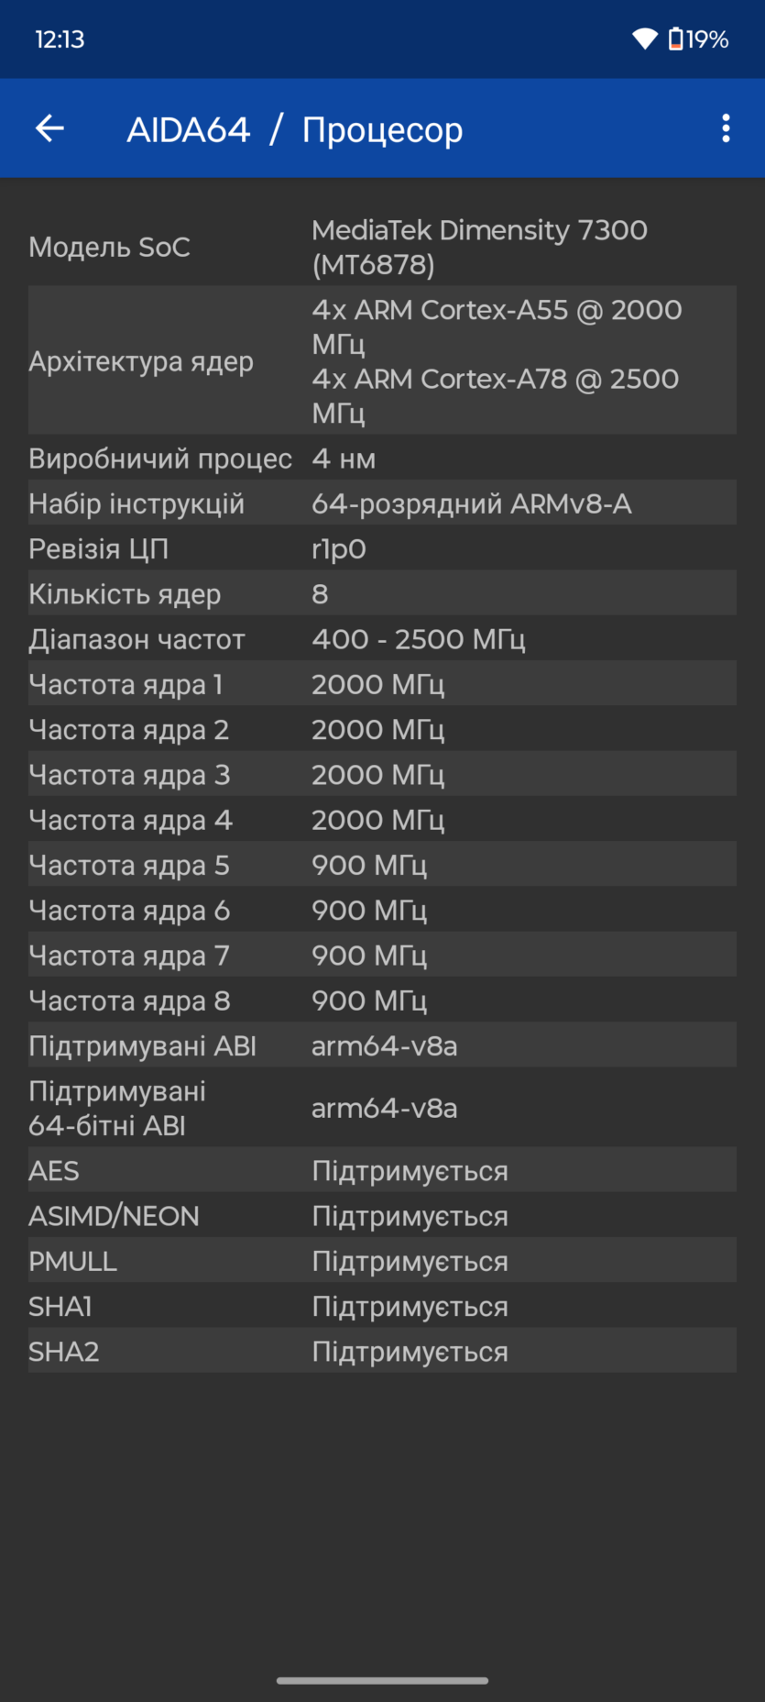Select the Частота ядра 5 row
Image resolution: width=765 pixels, height=1702 pixels.
(x=382, y=864)
